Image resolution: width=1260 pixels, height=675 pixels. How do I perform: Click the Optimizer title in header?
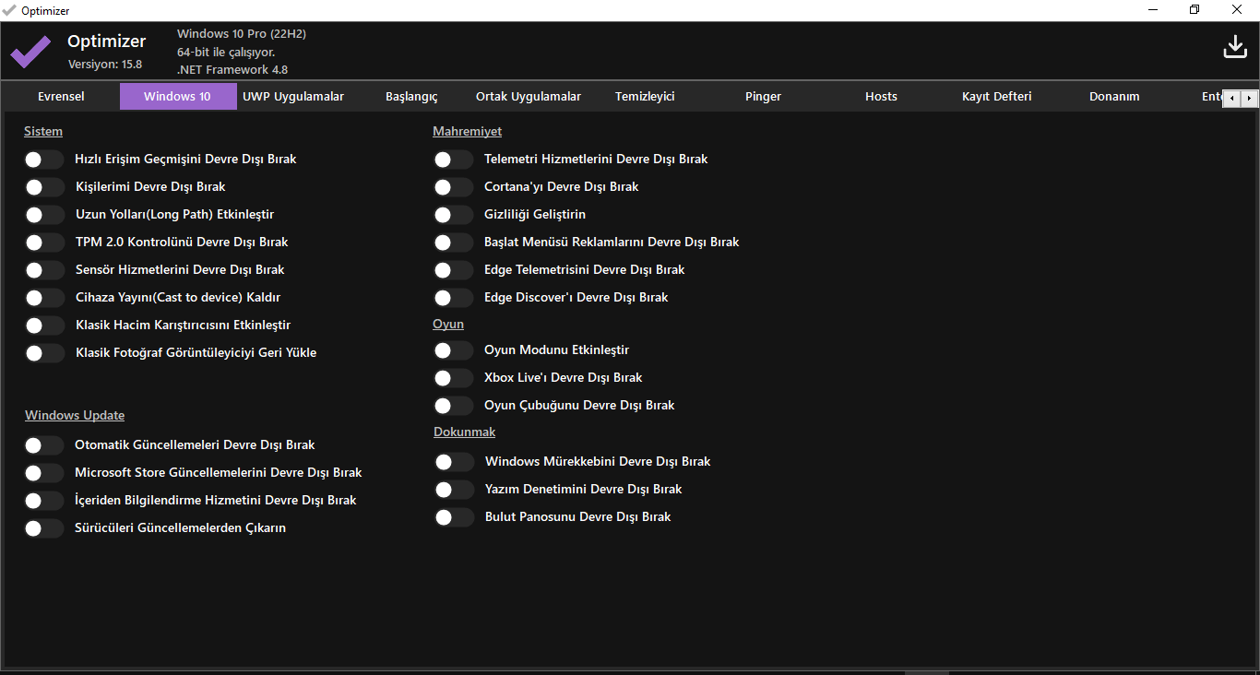(x=107, y=41)
